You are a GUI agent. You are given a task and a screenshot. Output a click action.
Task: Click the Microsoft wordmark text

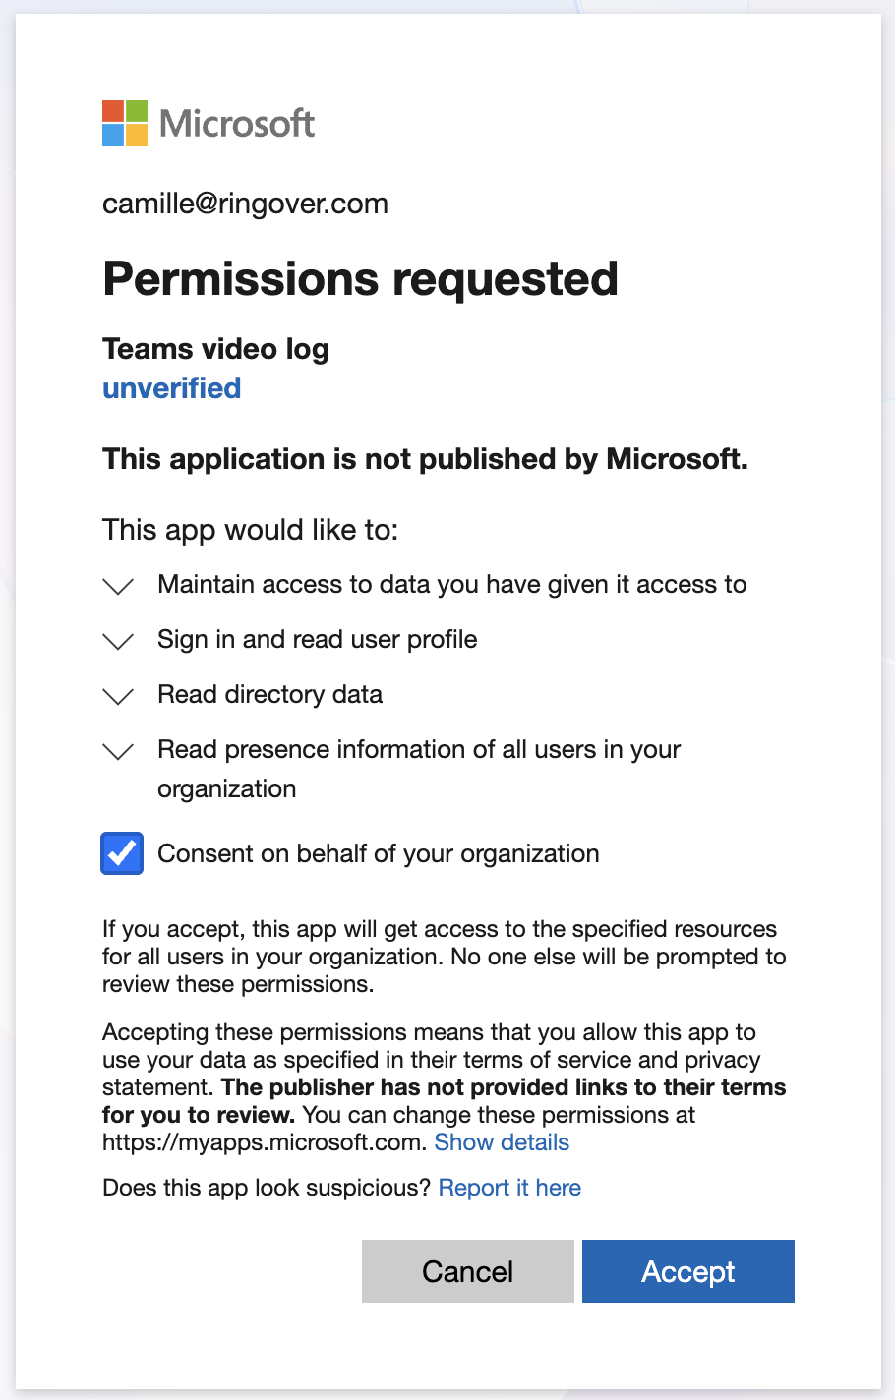[x=237, y=124]
